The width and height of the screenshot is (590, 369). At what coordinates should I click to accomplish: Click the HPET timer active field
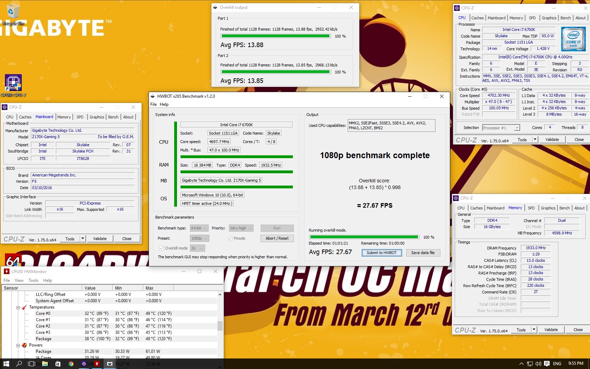tap(207, 203)
